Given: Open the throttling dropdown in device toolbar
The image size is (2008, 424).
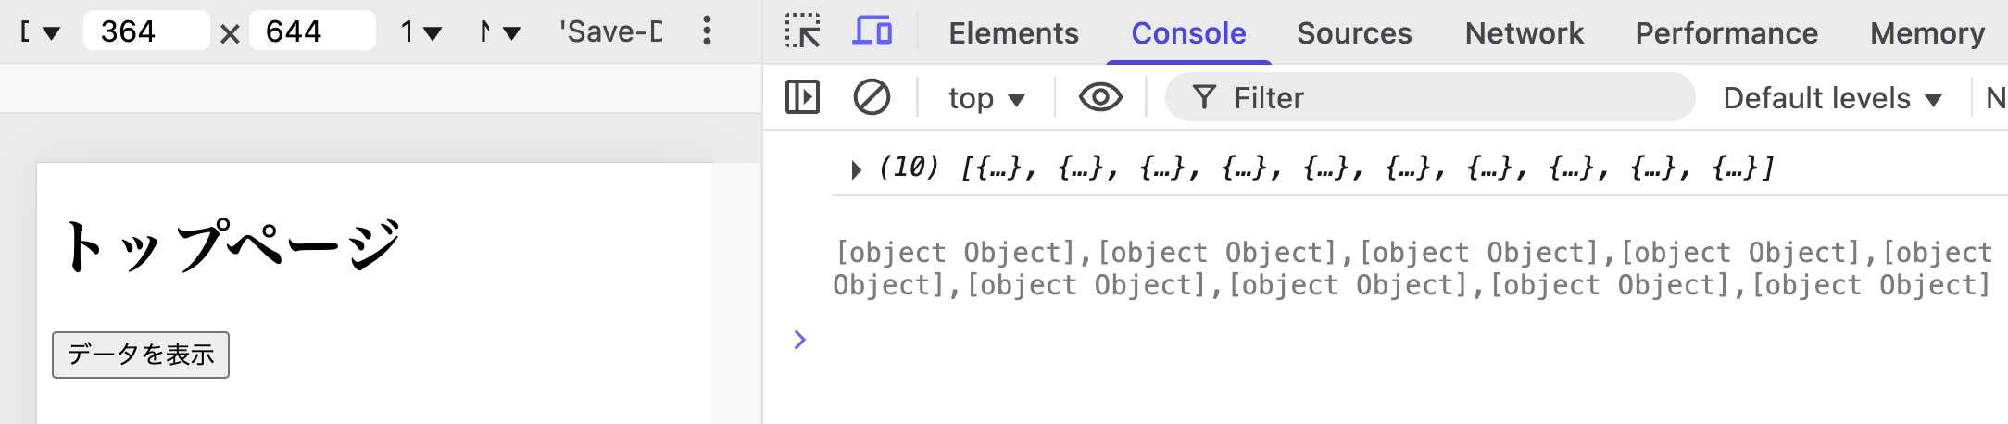Looking at the screenshot, I should 500,32.
